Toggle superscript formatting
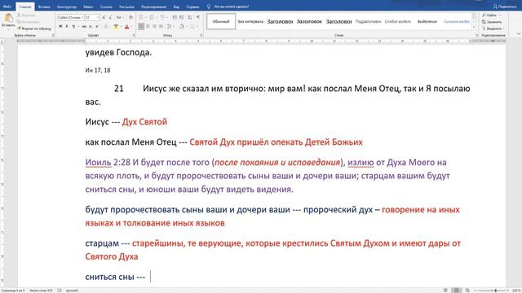 tap(97, 26)
